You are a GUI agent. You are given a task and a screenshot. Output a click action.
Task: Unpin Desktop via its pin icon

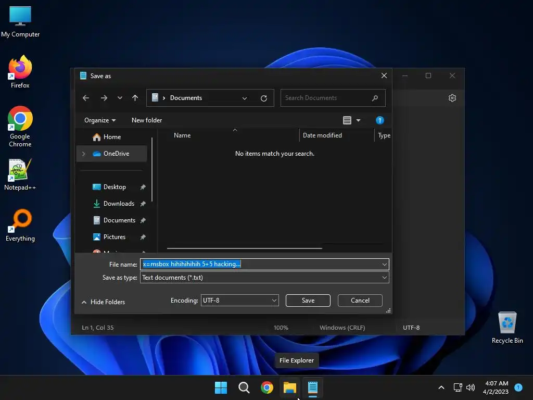pyautogui.click(x=143, y=187)
